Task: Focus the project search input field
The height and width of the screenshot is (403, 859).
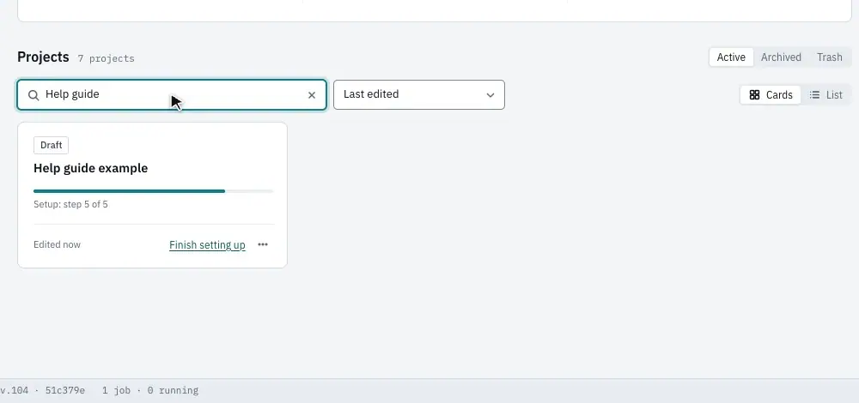Action: tap(172, 95)
